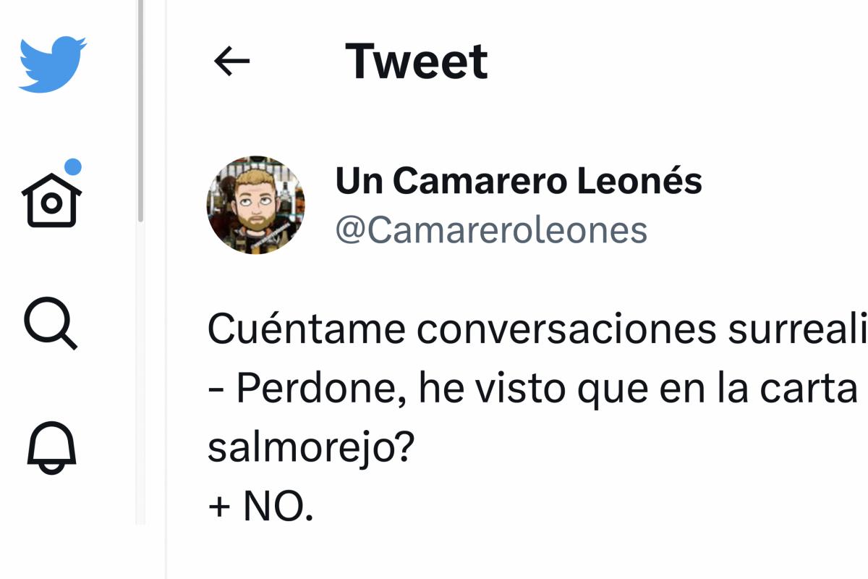Open Un Camarero Leonés profile avatar

tap(255, 205)
